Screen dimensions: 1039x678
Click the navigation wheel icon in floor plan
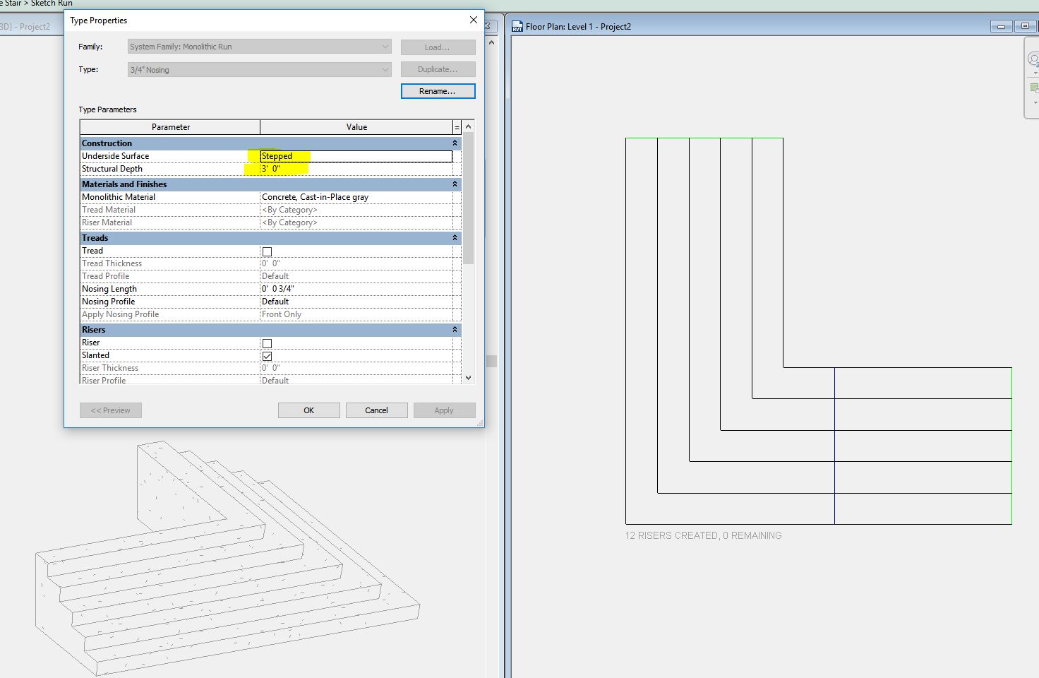tap(1034, 59)
